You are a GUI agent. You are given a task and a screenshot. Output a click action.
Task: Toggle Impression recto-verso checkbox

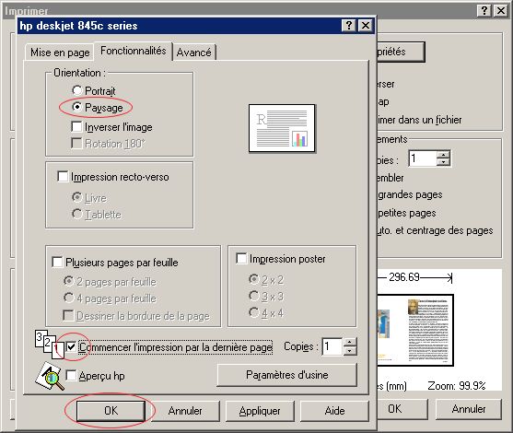click(63, 176)
